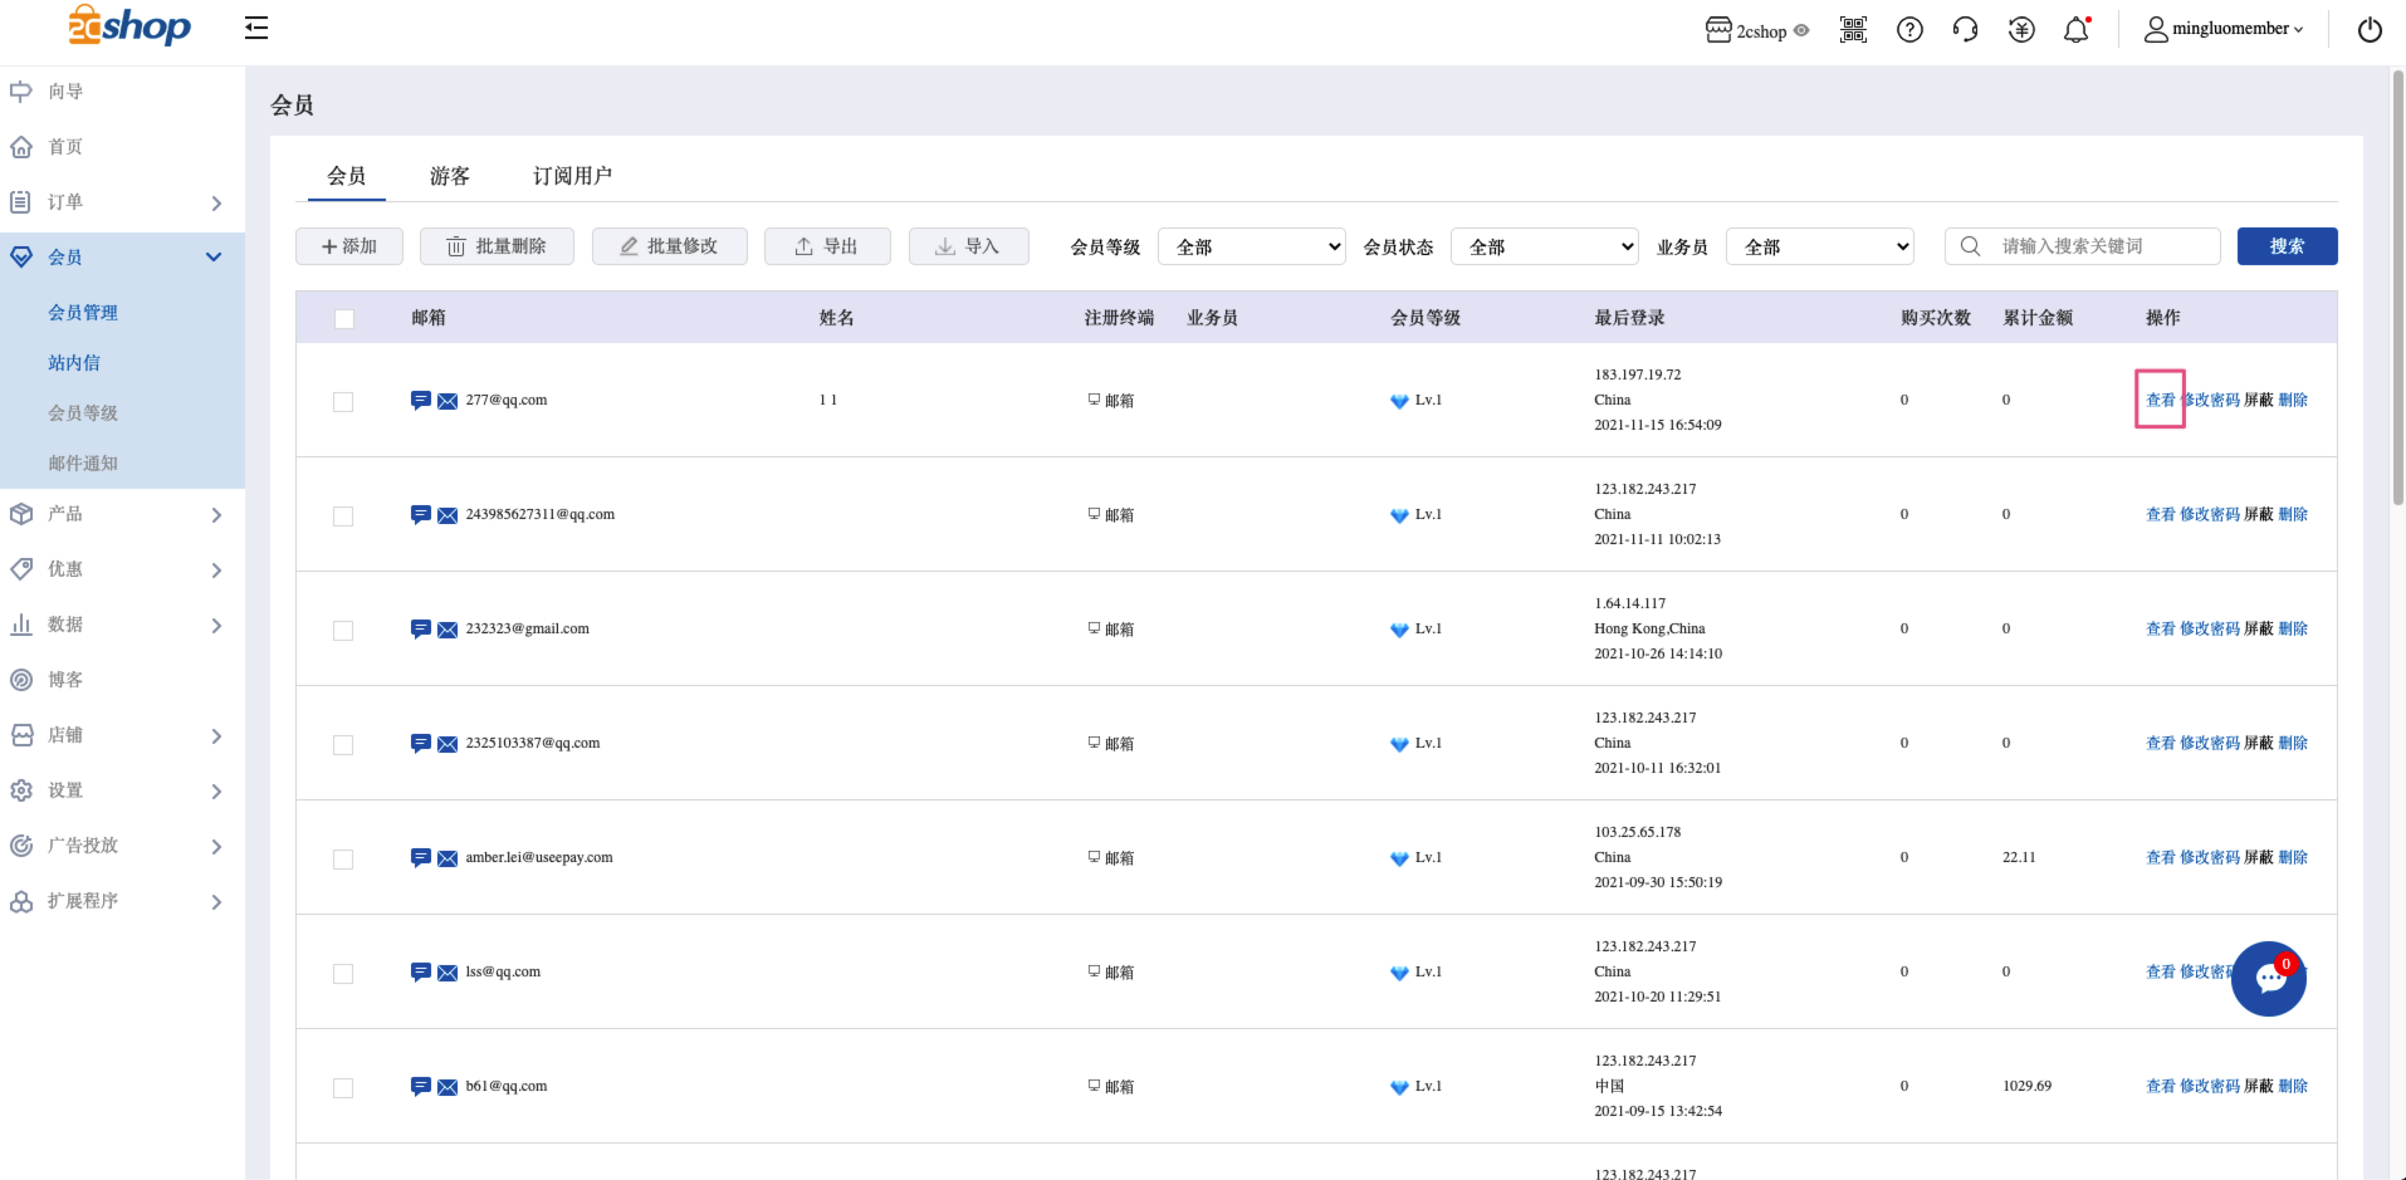Check the row checkbox for b61@qq.com
Viewport: 2406px width, 1180px height.
pyautogui.click(x=343, y=1088)
